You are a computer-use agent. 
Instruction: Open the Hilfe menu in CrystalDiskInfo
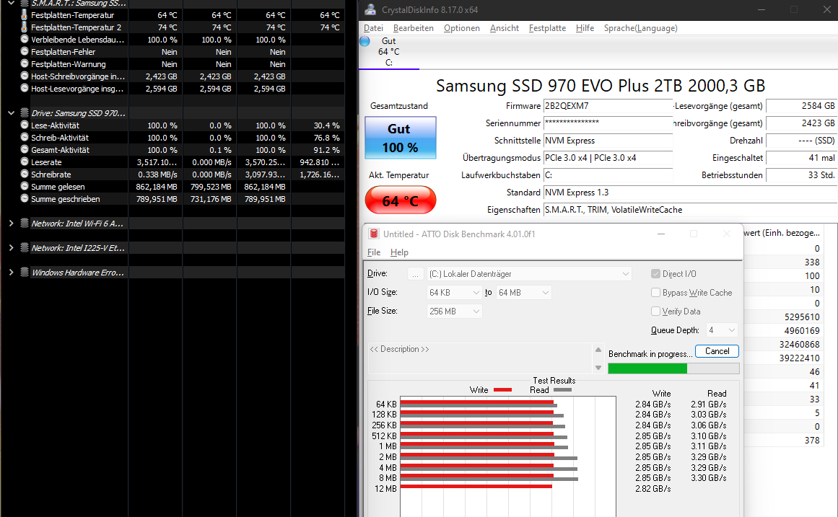pyautogui.click(x=585, y=28)
